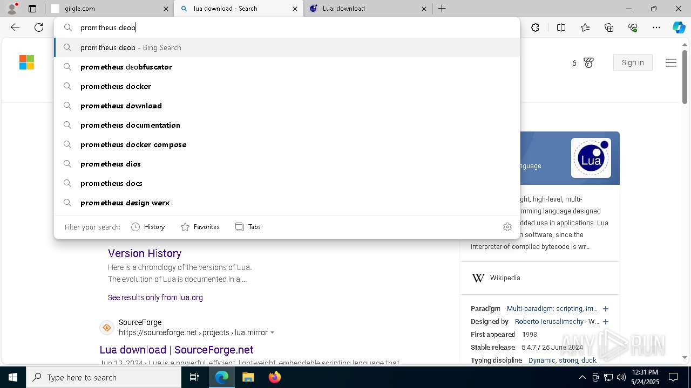Open the Settings and more ellipsis menu

656,27
